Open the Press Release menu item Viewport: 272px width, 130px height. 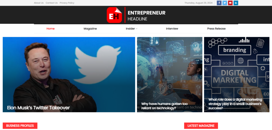click(216, 29)
